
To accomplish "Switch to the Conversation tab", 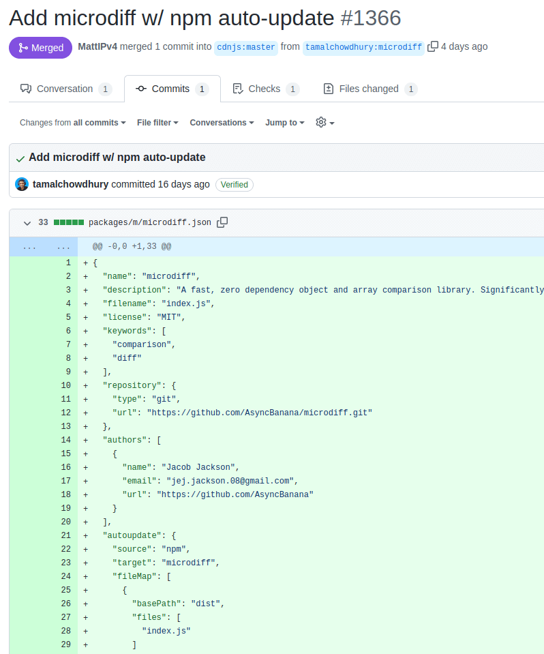I will tap(65, 89).
